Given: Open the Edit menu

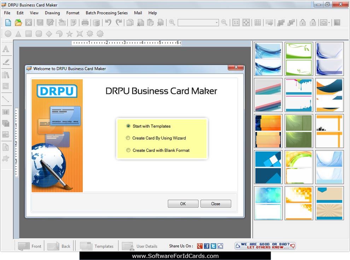Looking at the screenshot, I should [20, 13].
